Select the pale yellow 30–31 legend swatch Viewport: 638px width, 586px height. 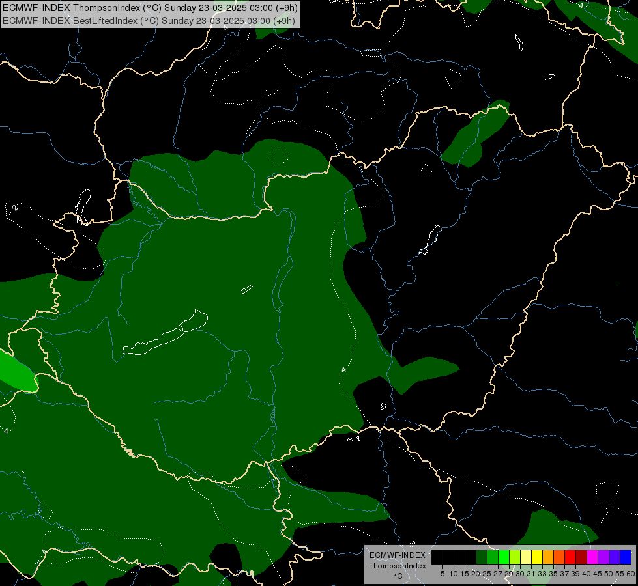(526, 557)
